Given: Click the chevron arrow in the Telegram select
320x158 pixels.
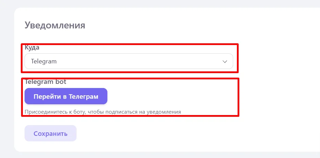Looking at the screenshot, I should [x=225, y=61].
